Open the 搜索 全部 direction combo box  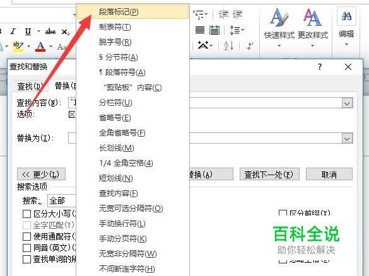pyautogui.click(x=62, y=201)
